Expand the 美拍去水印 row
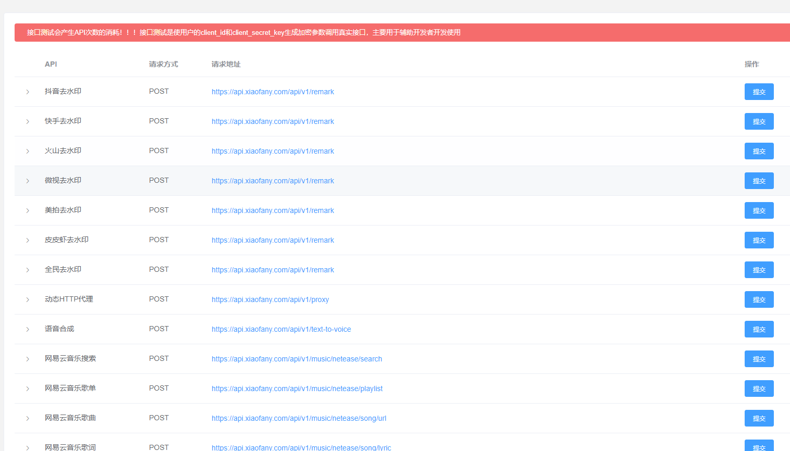The height and width of the screenshot is (451, 790). click(x=28, y=210)
